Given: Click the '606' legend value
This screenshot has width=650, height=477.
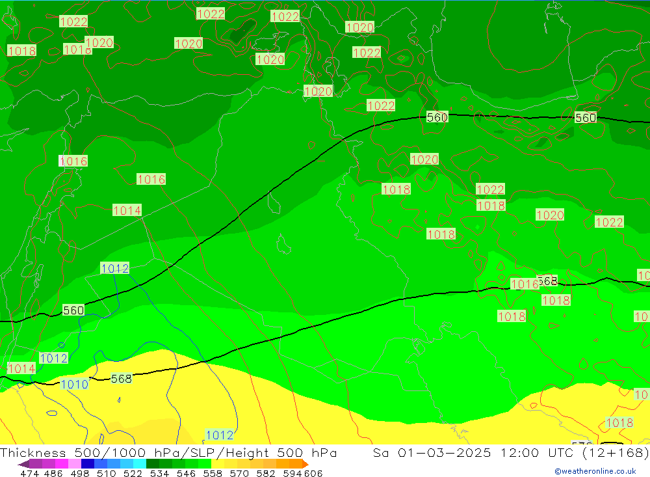Looking at the screenshot, I should [x=313, y=473].
